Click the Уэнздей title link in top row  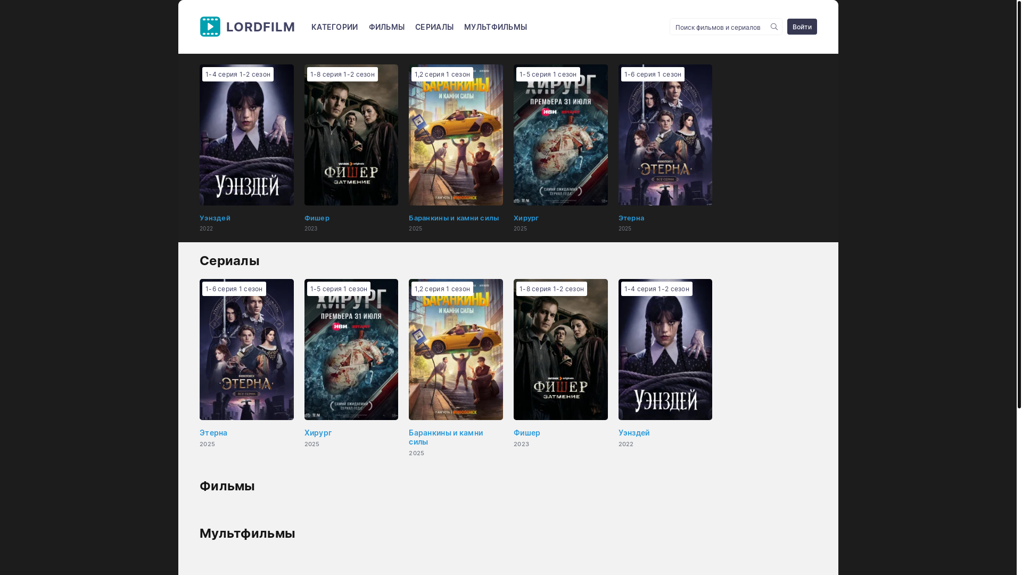tap(215, 218)
